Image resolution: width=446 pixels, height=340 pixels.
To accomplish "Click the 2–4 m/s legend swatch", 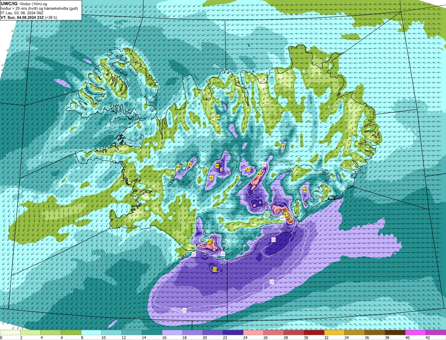I will (x=30, y=333).
